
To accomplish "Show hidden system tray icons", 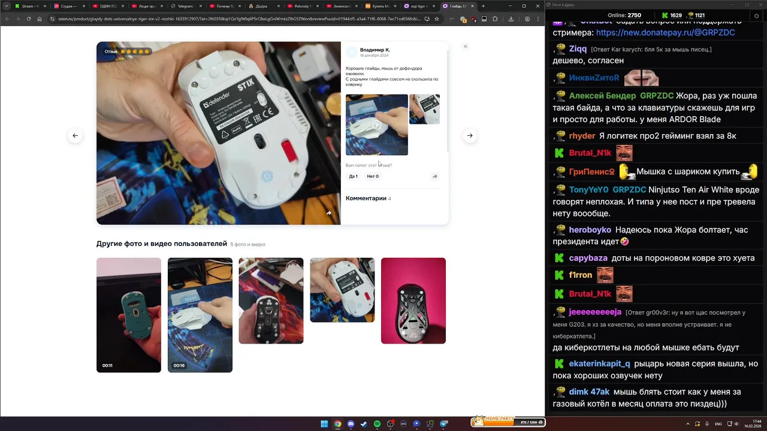I will point(687,424).
